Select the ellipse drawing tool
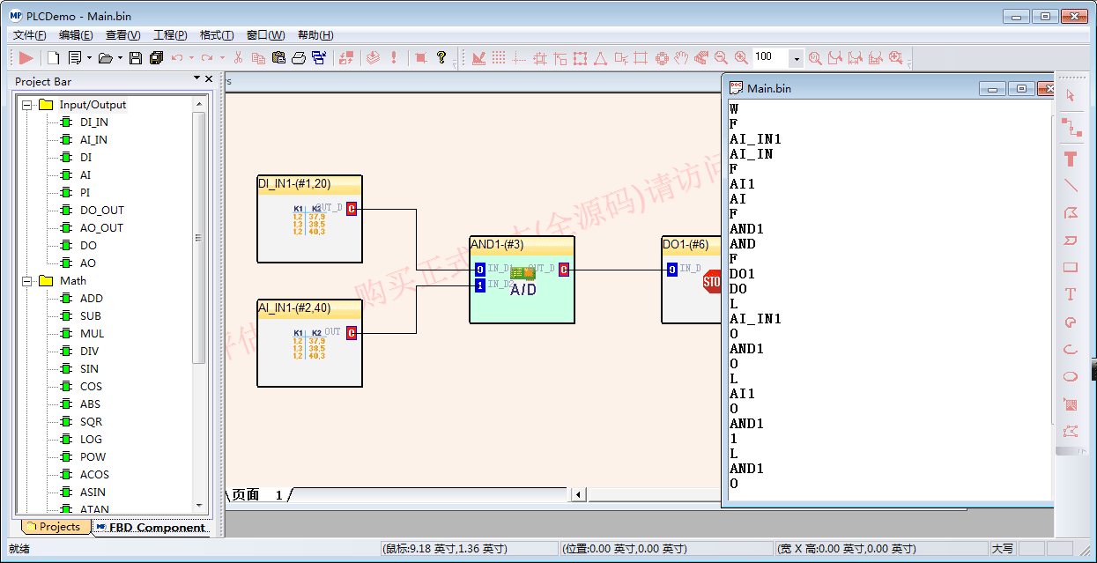 [1071, 376]
